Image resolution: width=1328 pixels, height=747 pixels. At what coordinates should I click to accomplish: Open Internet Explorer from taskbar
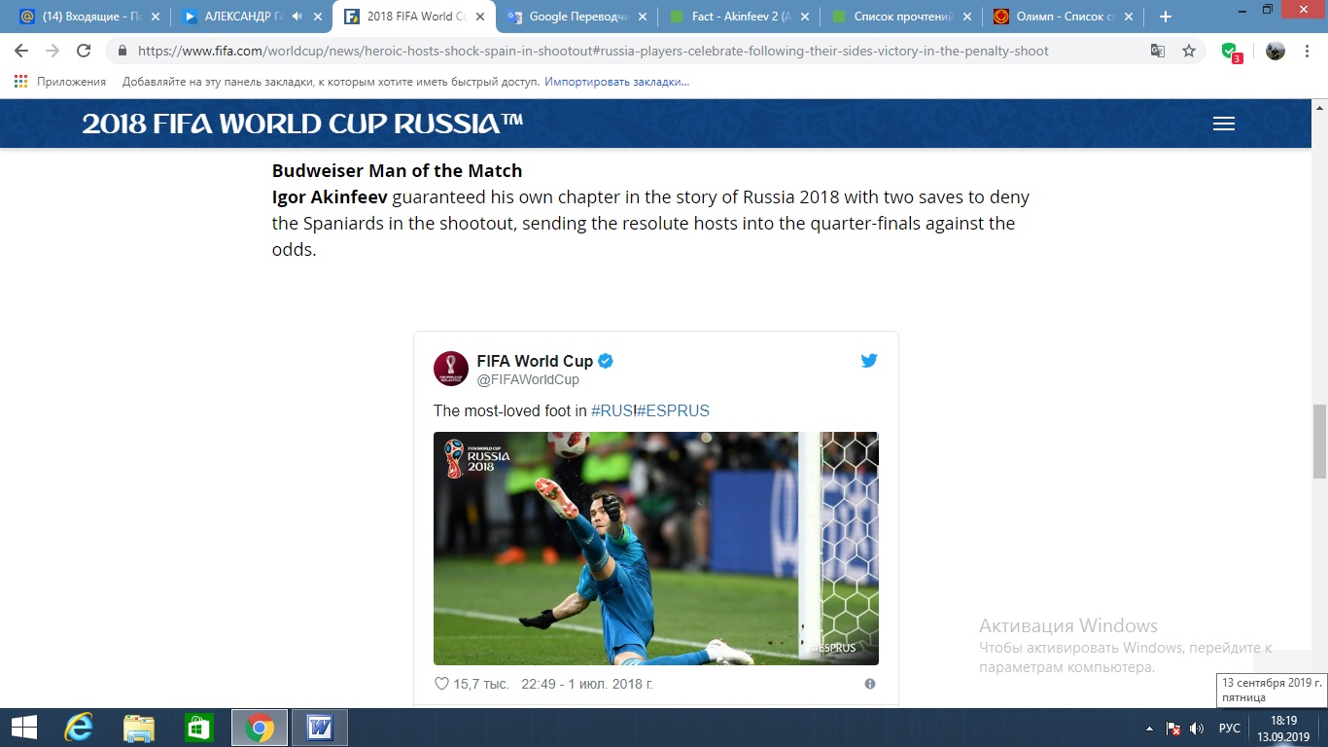point(78,728)
